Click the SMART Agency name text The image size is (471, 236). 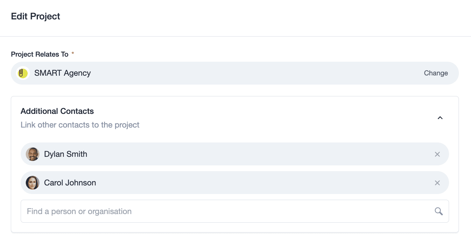tap(62, 73)
